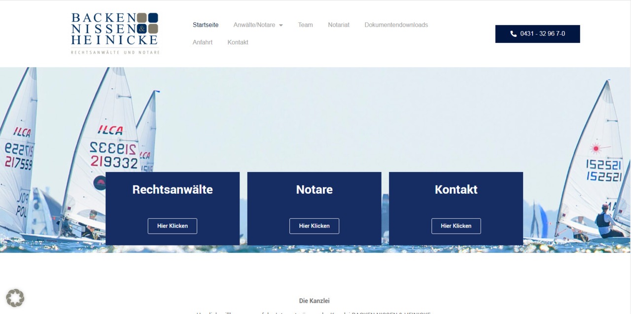Call the 0431 - 32 96 7-0 number
Screen dimensions: 631x314
point(537,34)
